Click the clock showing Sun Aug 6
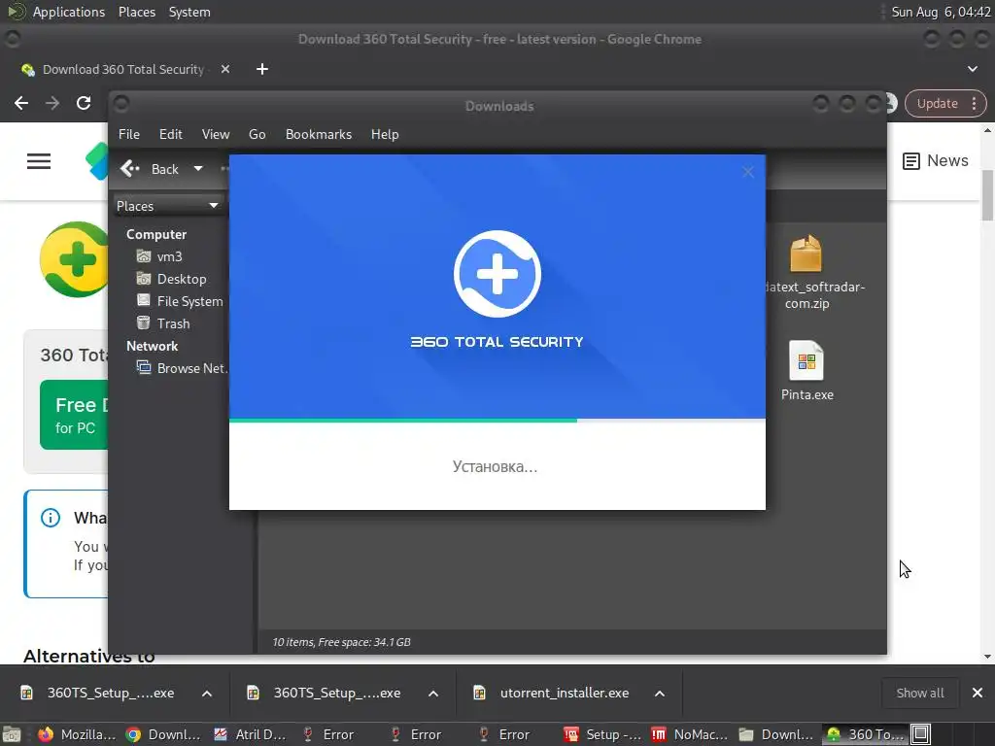The height and width of the screenshot is (746, 995). click(x=941, y=12)
